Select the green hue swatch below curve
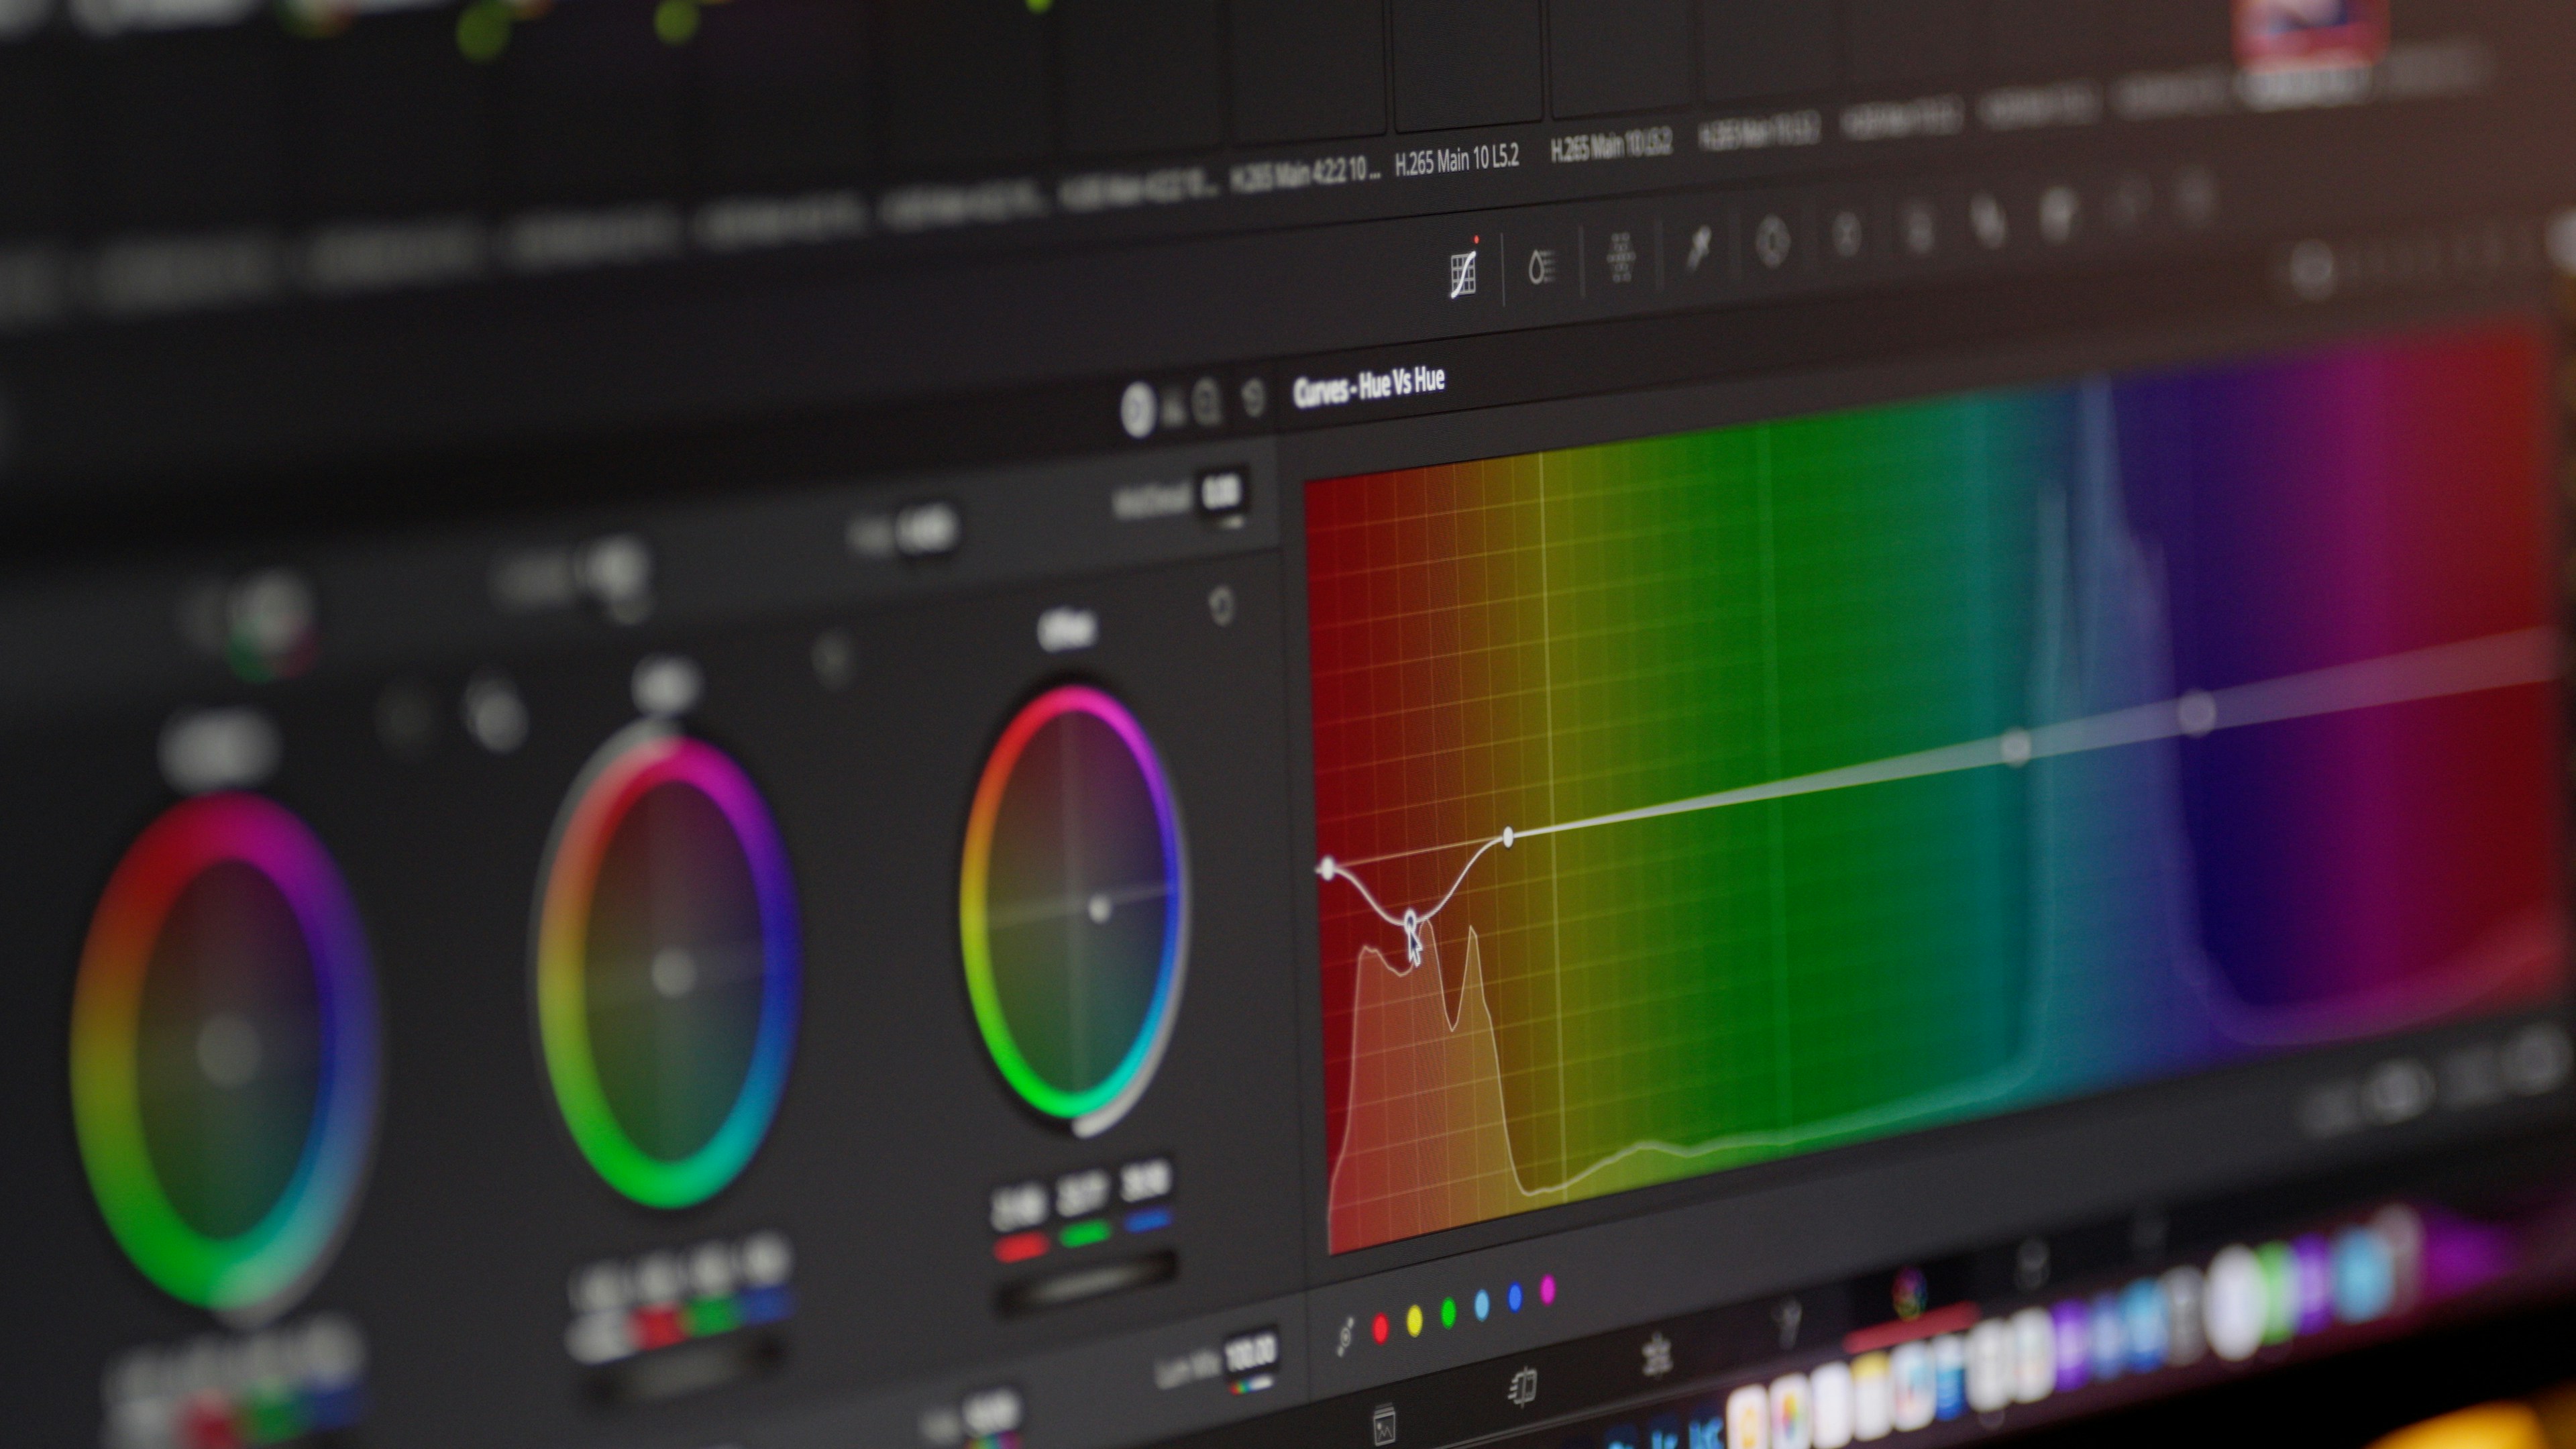The image size is (2576, 1449). coord(1448,1312)
